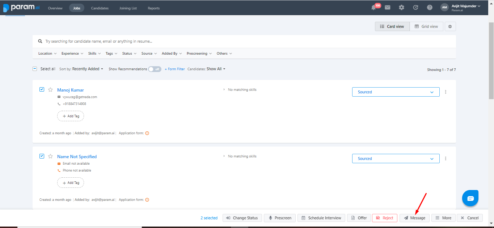This screenshot has width=494, height=228.
Task: Switch to Grid view
Action: tap(426, 26)
